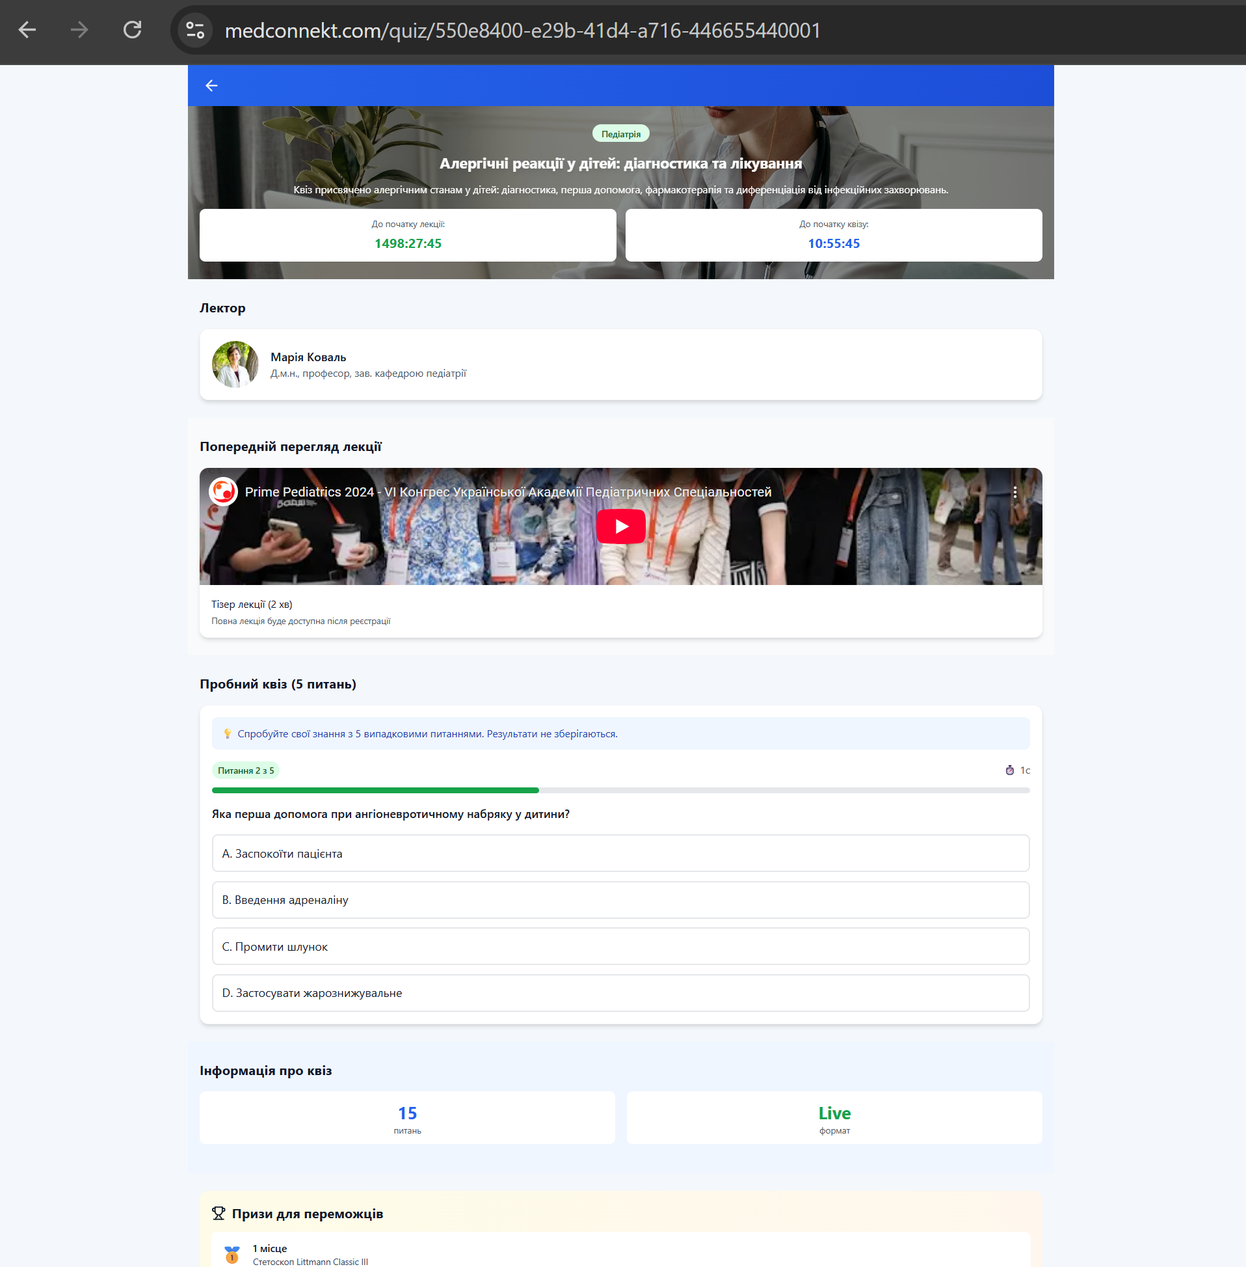The image size is (1246, 1267).
Task: Click the stopwatch timer icon showing 1с
Action: click(1011, 770)
